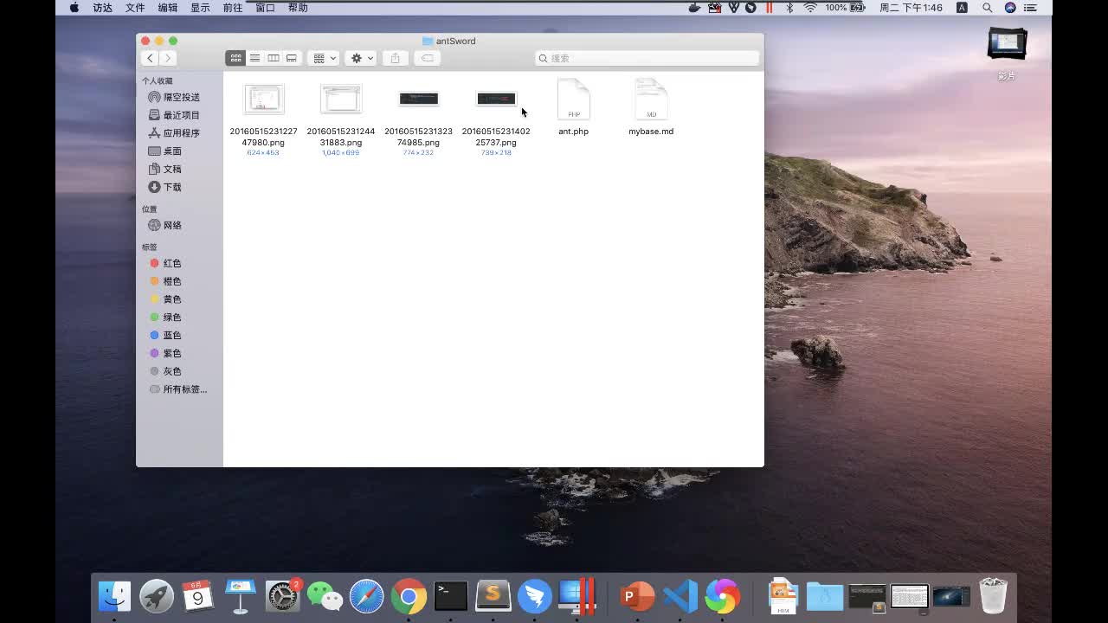Screen dimensions: 1108x623
Task: Open the File (文件) menu
Action: click(135, 8)
